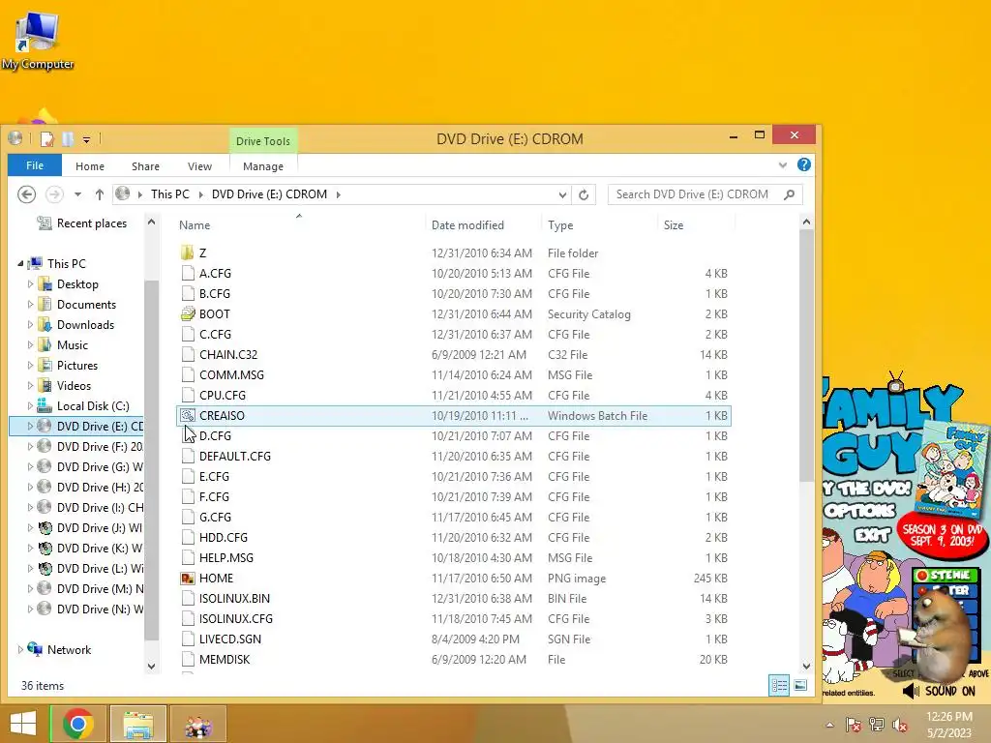
Task: Sort by Size column header
Action: (x=697, y=224)
